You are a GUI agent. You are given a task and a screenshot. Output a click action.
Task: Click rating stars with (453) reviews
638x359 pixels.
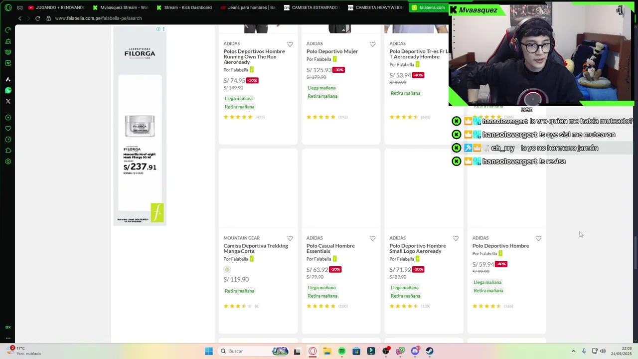click(x=238, y=117)
